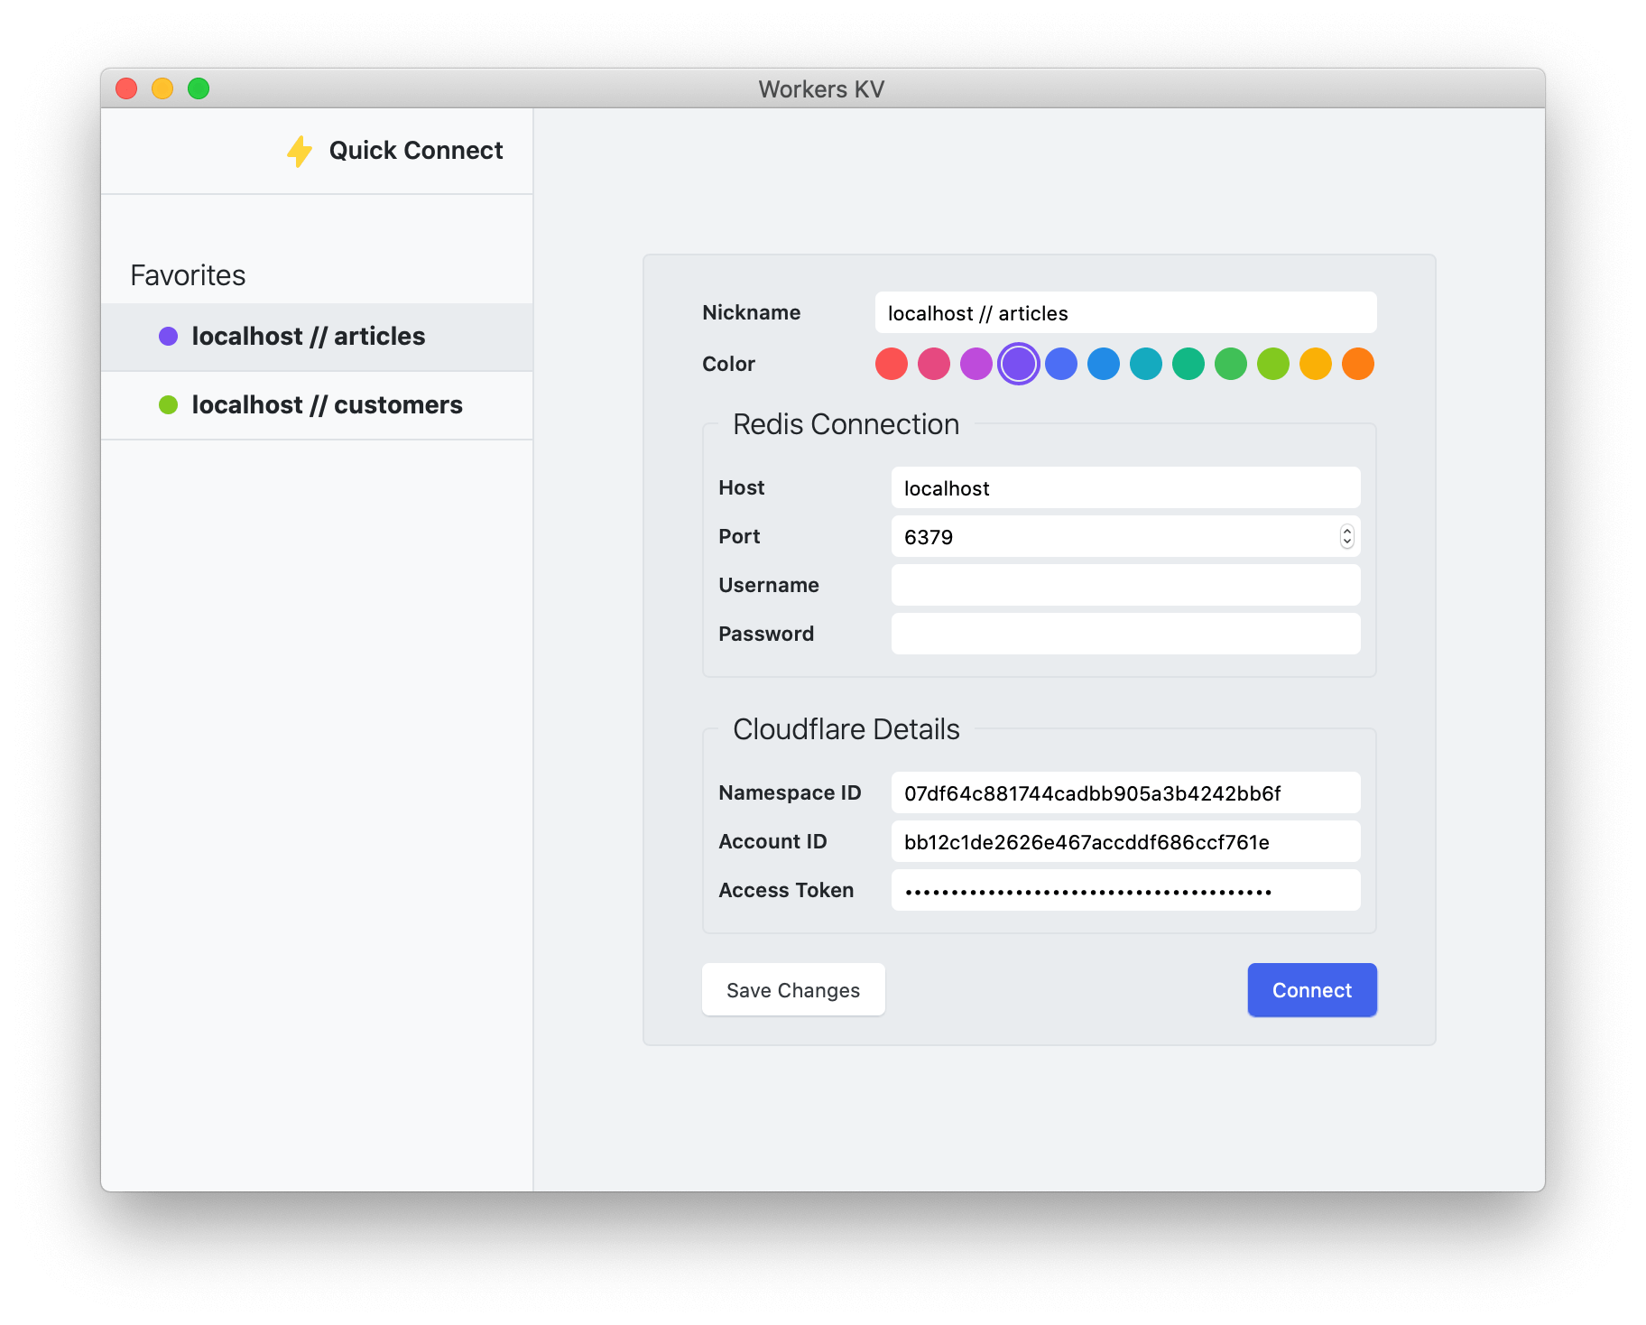This screenshot has width=1646, height=1325.
Task: Click the Host input field
Action: click(1125, 488)
